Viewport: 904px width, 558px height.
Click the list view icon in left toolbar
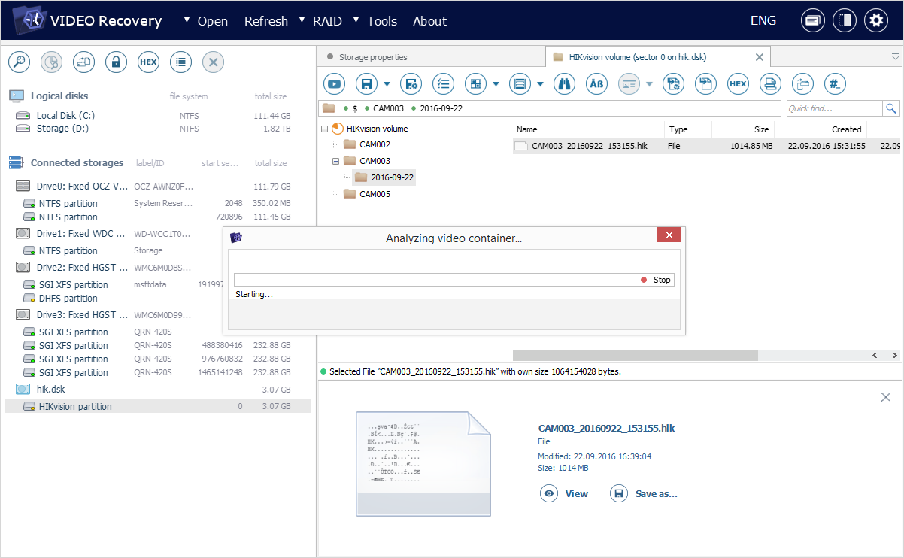(x=180, y=62)
